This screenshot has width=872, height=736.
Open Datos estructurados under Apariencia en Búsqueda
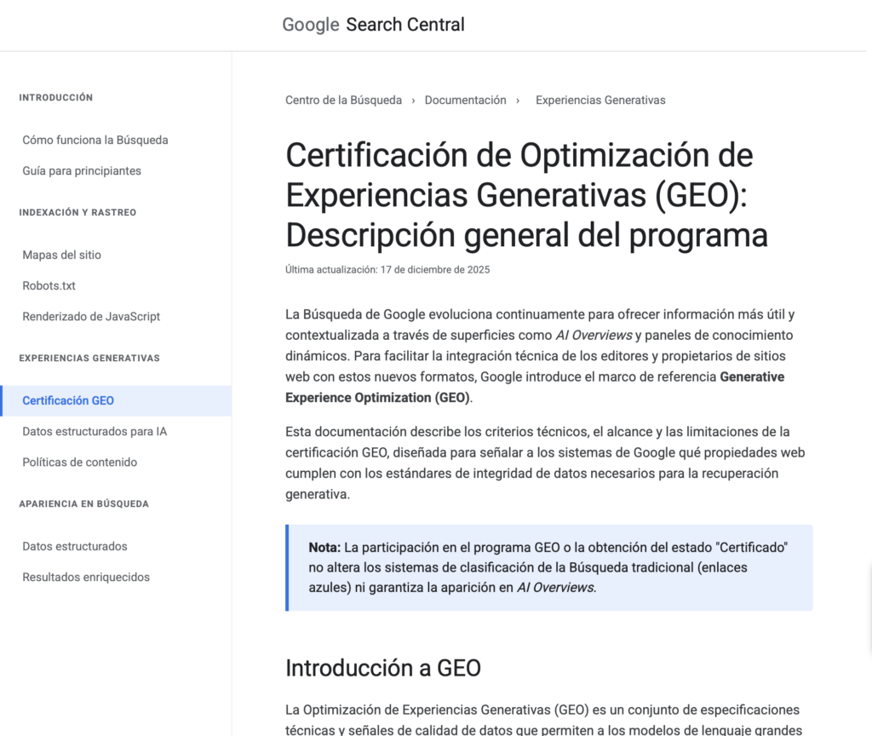click(x=75, y=546)
